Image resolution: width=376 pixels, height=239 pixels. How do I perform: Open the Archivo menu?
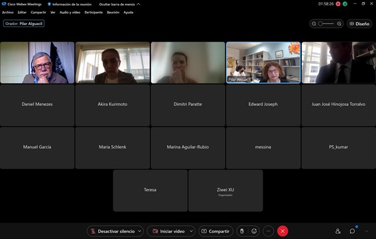click(8, 13)
